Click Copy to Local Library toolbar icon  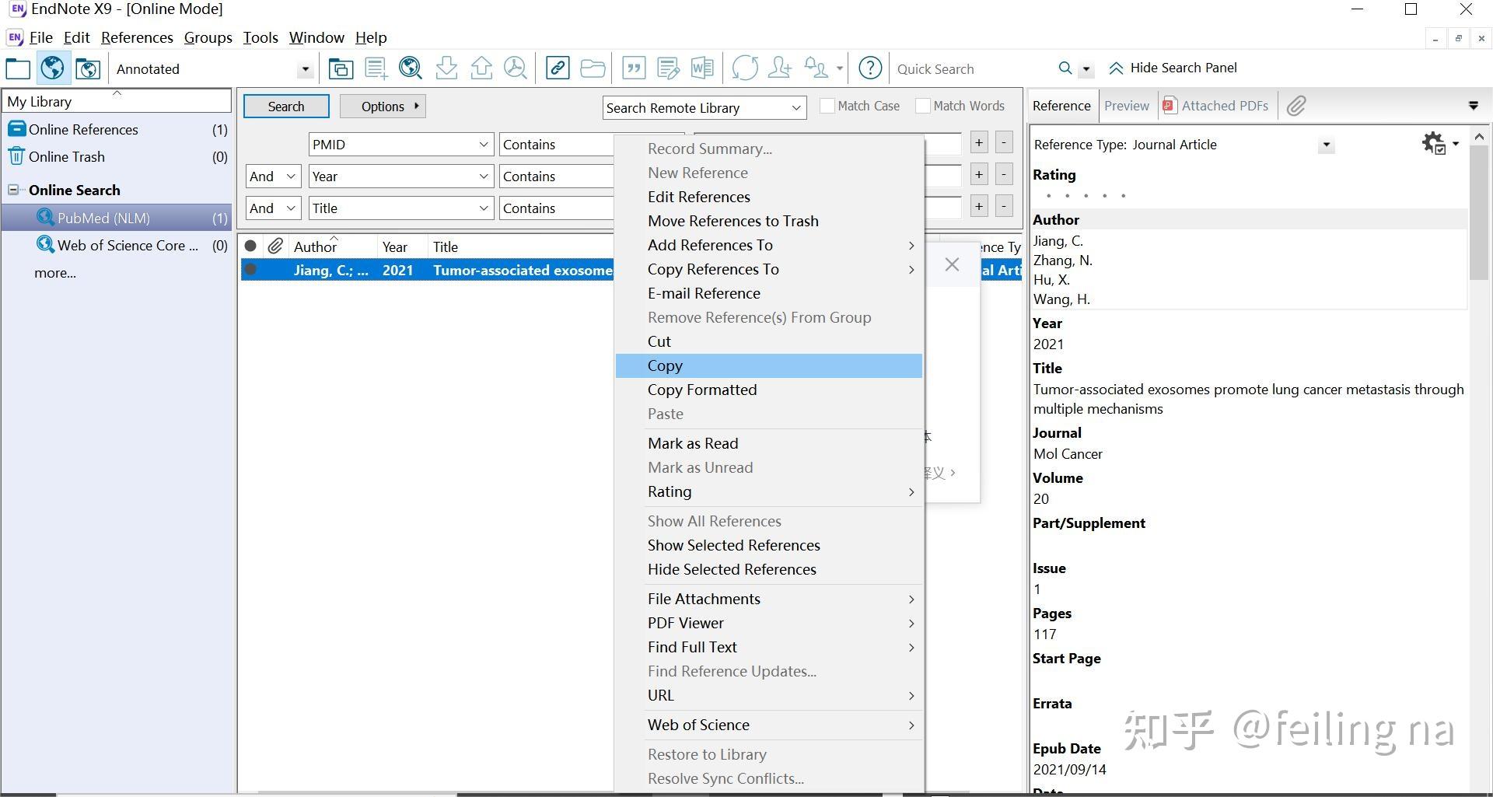point(340,68)
